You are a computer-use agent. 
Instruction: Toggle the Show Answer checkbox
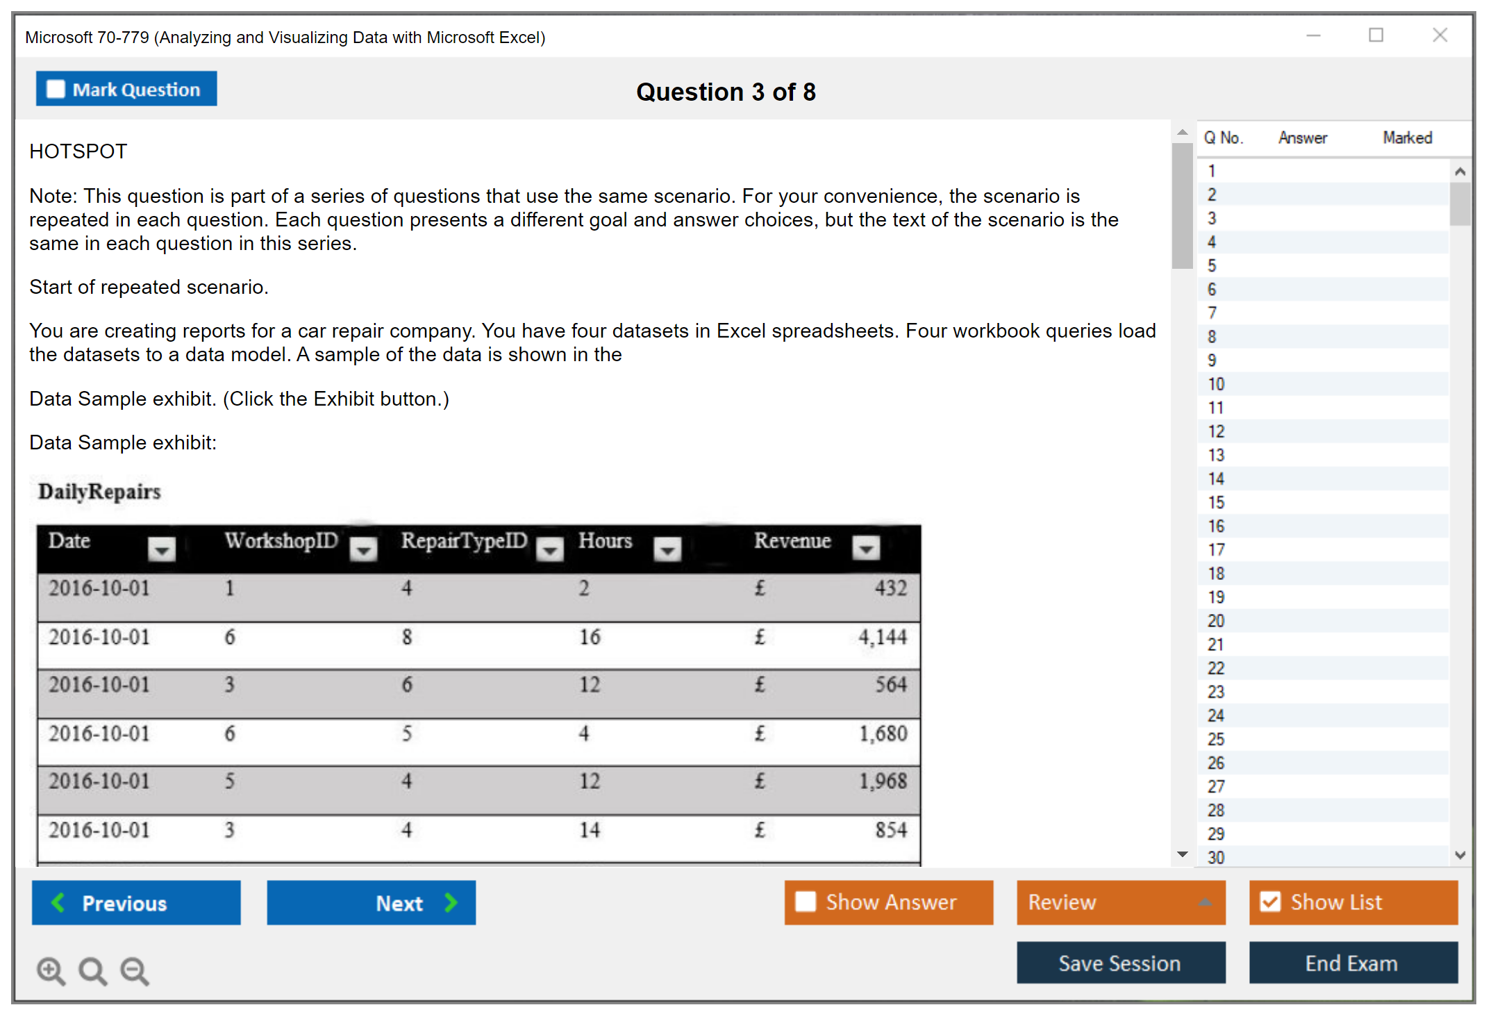806,902
